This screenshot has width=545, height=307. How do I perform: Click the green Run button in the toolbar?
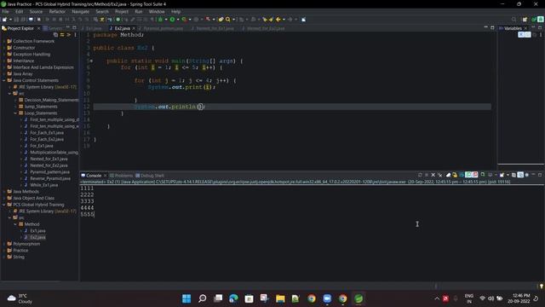point(172,20)
